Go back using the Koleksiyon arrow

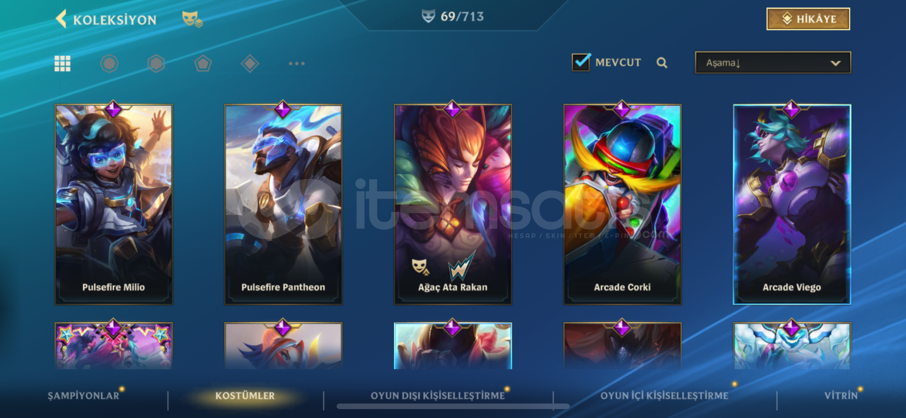pyautogui.click(x=61, y=19)
